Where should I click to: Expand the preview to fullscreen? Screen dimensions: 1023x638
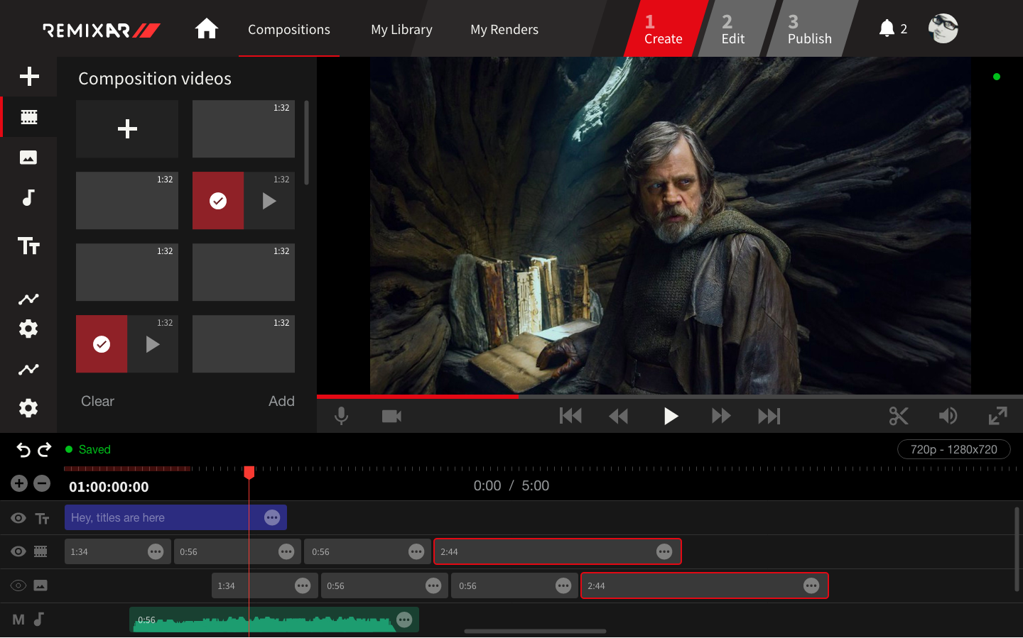tap(998, 416)
